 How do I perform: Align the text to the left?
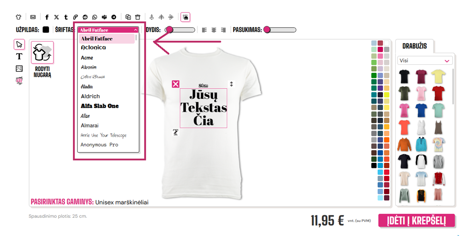click(x=204, y=30)
